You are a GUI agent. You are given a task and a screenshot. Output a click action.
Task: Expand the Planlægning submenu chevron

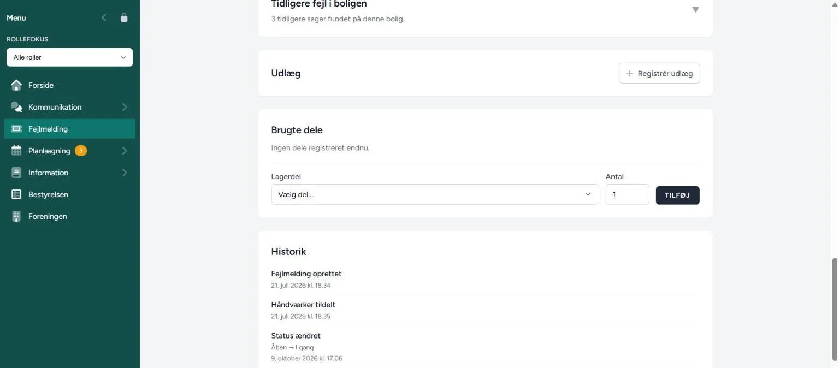125,151
